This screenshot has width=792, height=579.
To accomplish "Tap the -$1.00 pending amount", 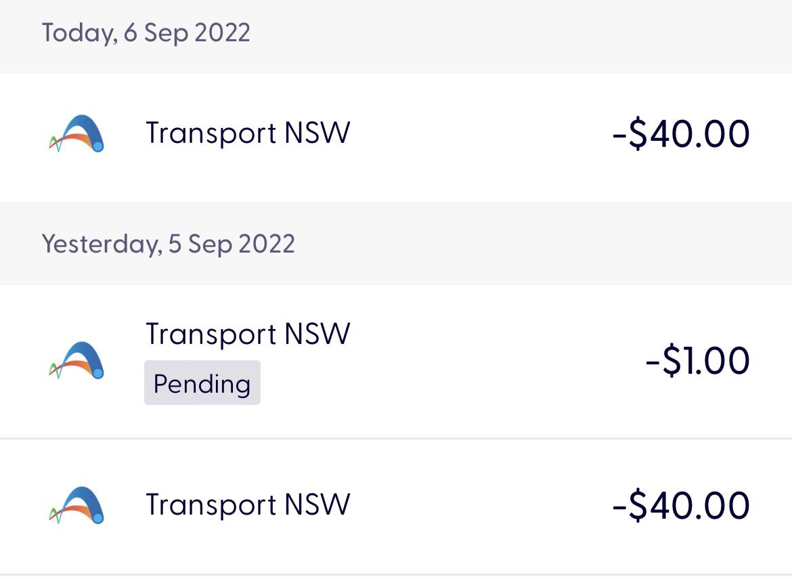I will tap(699, 360).
